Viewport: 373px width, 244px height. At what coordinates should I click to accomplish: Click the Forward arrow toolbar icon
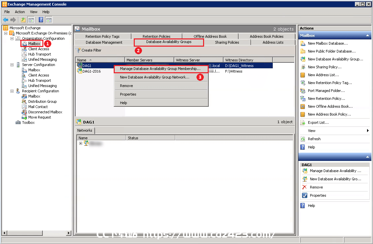tap(13, 20)
